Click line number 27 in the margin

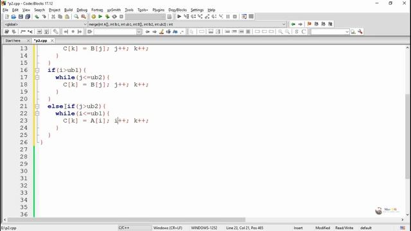[x=24, y=150]
